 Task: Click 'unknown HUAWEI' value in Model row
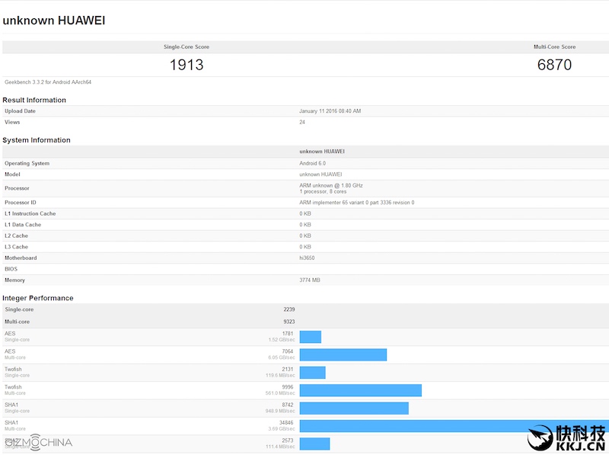[320, 175]
